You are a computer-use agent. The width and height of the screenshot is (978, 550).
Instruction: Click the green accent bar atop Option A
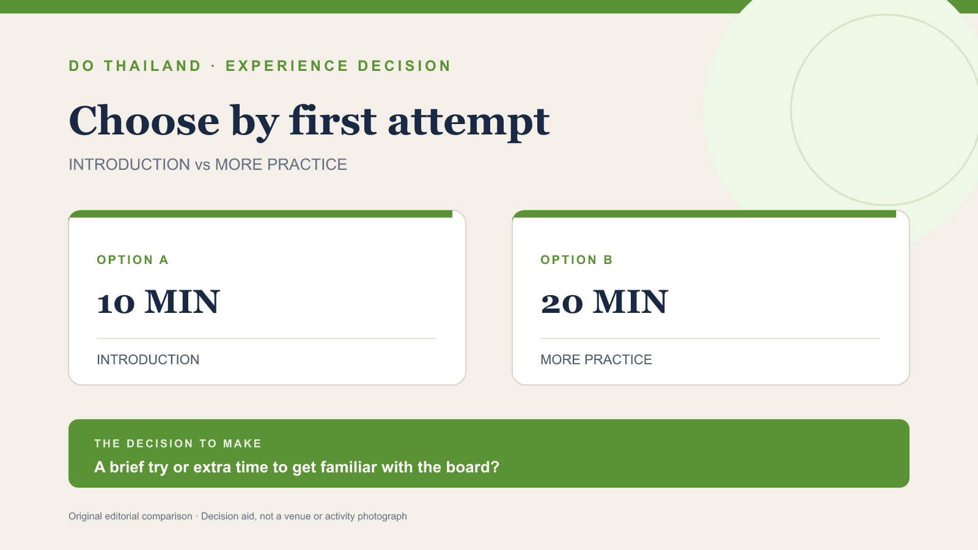coord(260,214)
